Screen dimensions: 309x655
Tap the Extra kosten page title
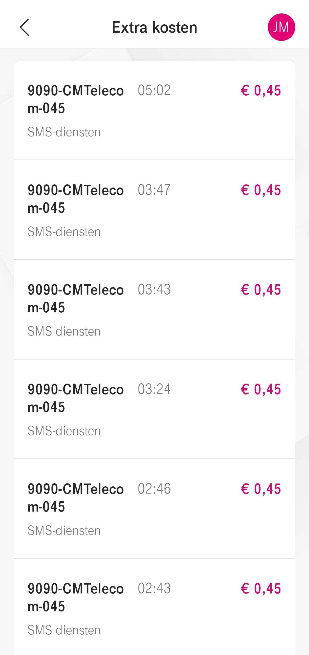tap(154, 27)
